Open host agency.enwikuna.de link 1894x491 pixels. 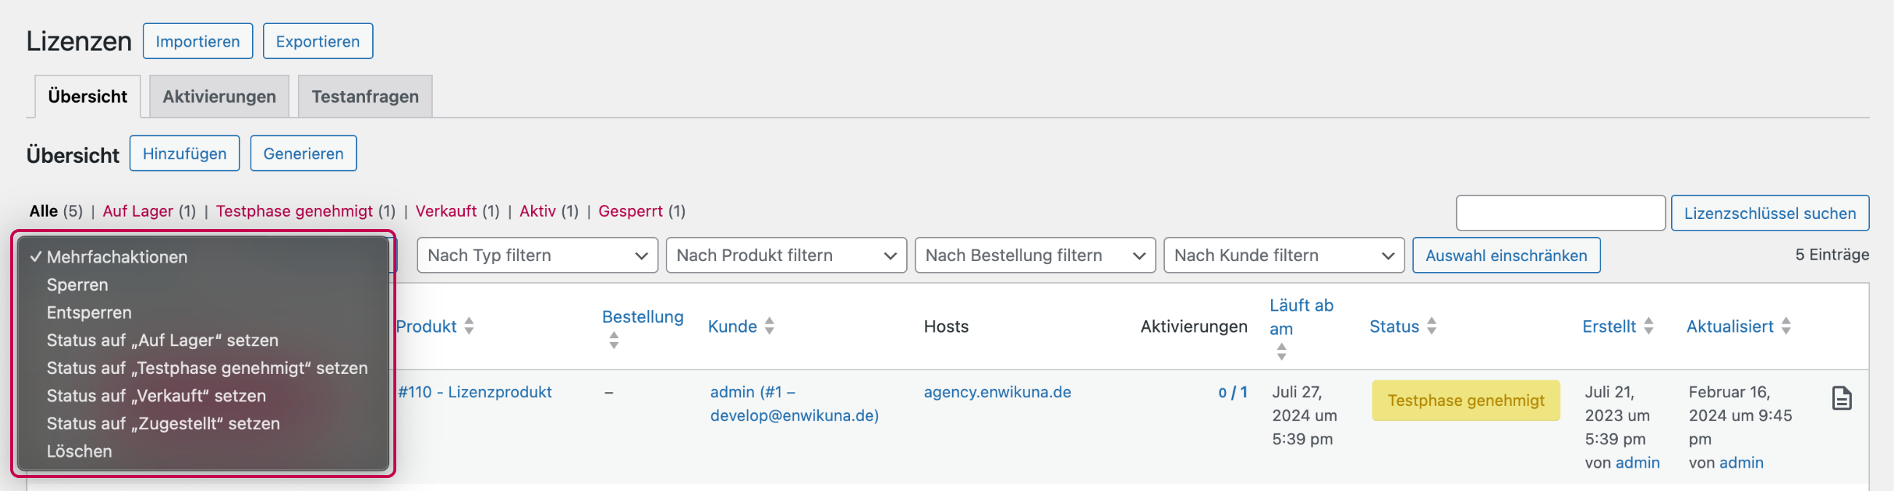click(997, 392)
